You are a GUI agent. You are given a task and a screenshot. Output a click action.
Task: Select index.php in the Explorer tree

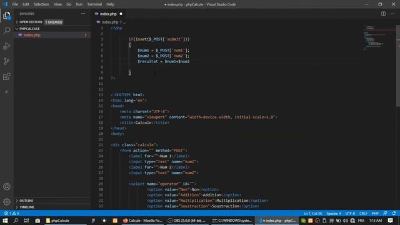(52, 35)
